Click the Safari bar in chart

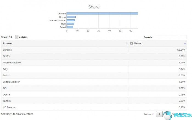point(70,27)
